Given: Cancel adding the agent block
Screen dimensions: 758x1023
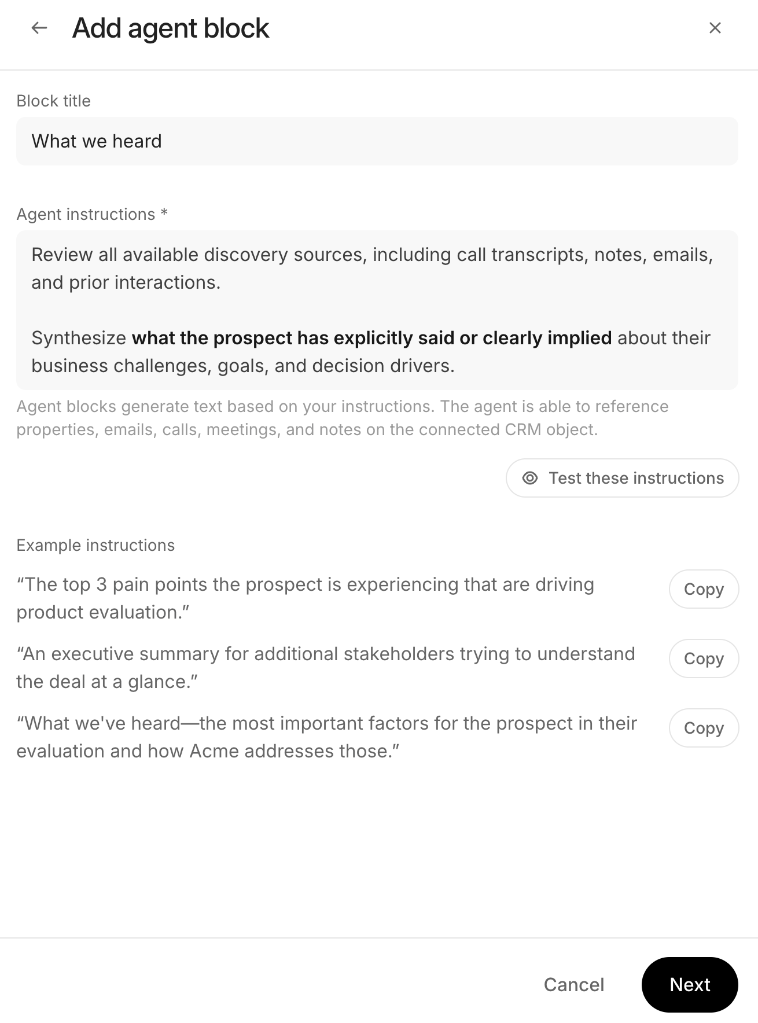Looking at the screenshot, I should (x=573, y=985).
